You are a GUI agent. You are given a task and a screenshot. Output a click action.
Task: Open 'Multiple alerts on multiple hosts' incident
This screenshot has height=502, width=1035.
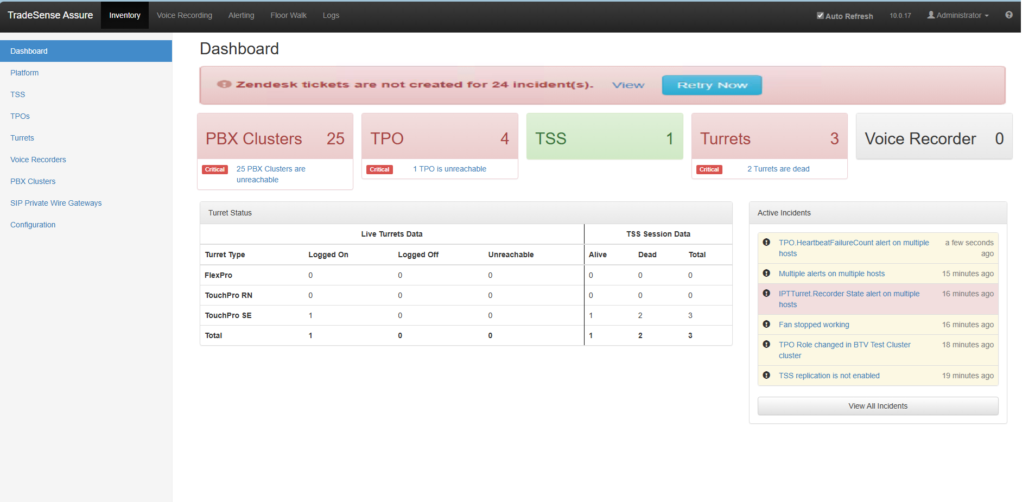831,274
